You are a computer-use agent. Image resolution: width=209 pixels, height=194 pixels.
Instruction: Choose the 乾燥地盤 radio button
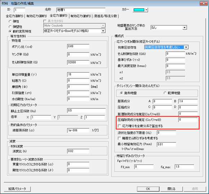[x=165, y=93]
